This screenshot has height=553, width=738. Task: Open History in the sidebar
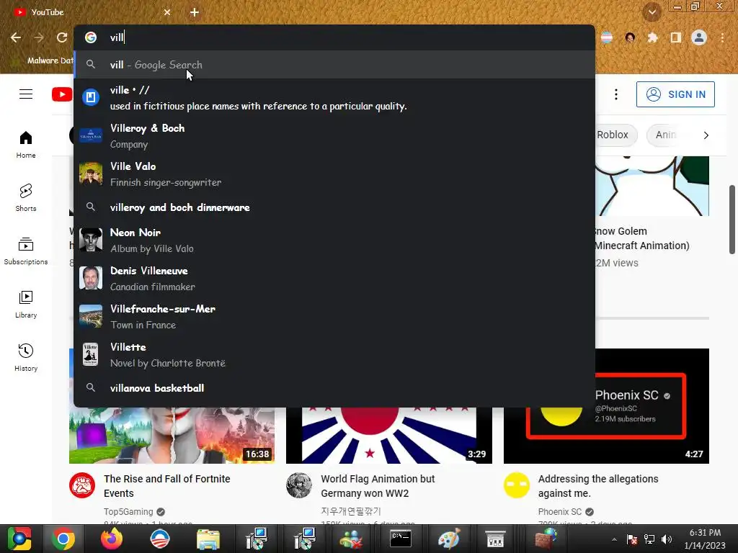(26, 357)
